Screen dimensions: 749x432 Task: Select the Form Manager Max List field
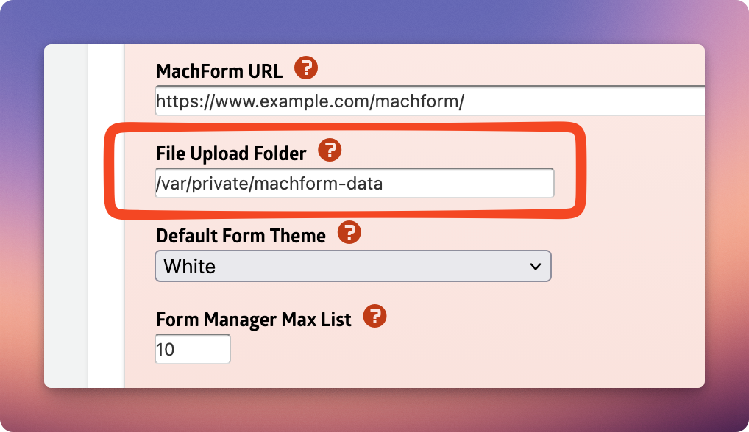pyautogui.click(x=193, y=349)
